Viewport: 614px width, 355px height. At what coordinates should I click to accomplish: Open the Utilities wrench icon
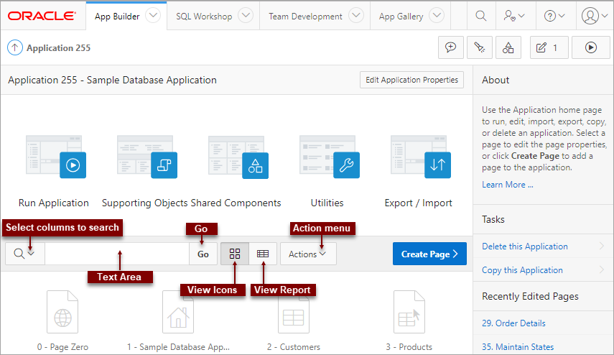(x=330, y=157)
